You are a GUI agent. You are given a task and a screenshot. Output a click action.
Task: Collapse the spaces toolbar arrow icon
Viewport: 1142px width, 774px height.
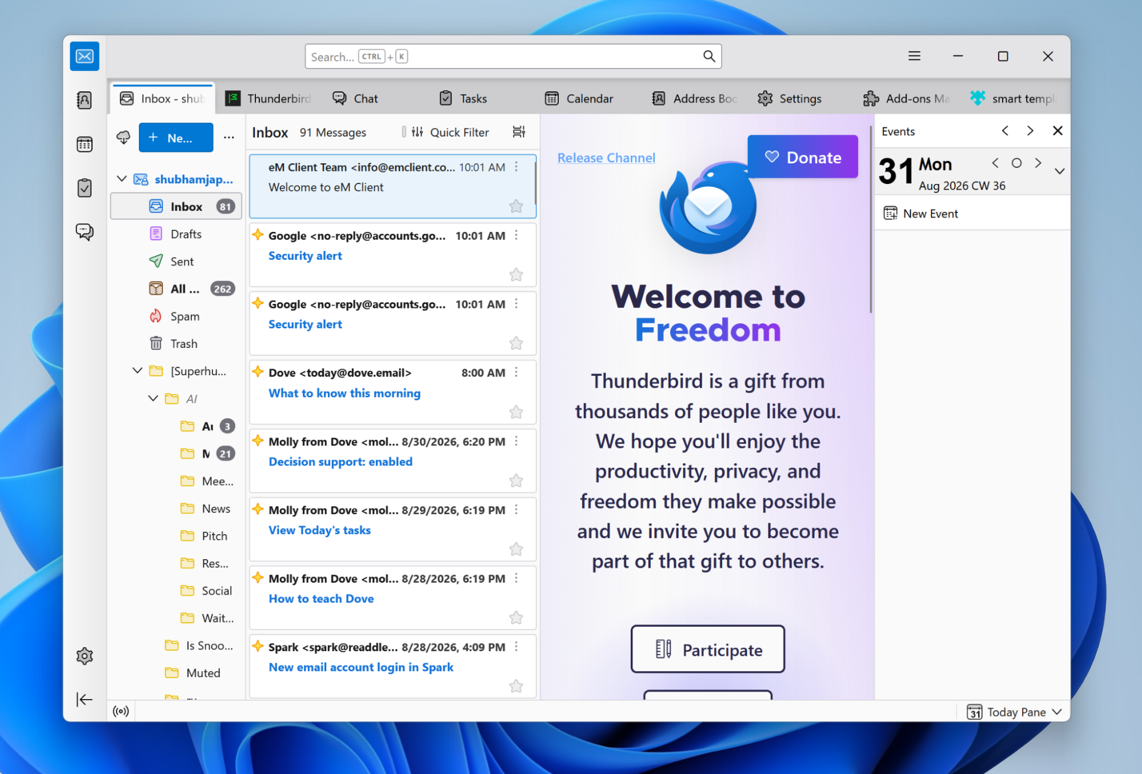tap(85, 700)
